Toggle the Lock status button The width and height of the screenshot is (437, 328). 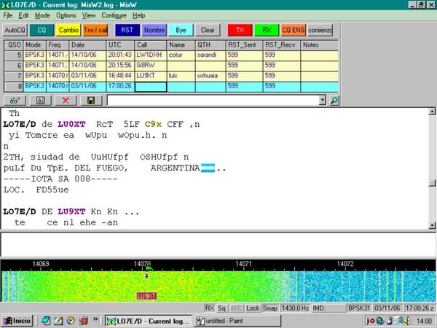[253, 308]
